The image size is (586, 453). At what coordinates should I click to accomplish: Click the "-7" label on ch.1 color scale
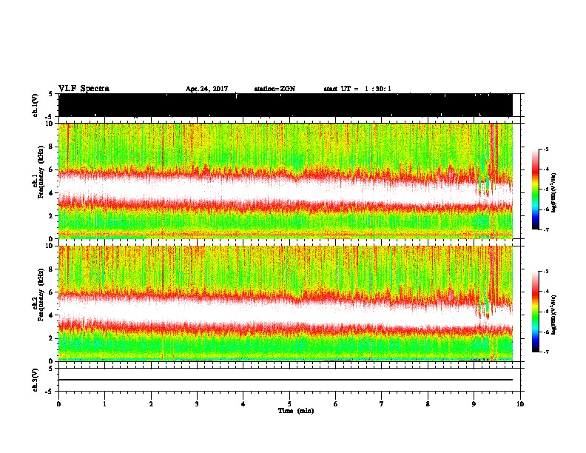546,229
